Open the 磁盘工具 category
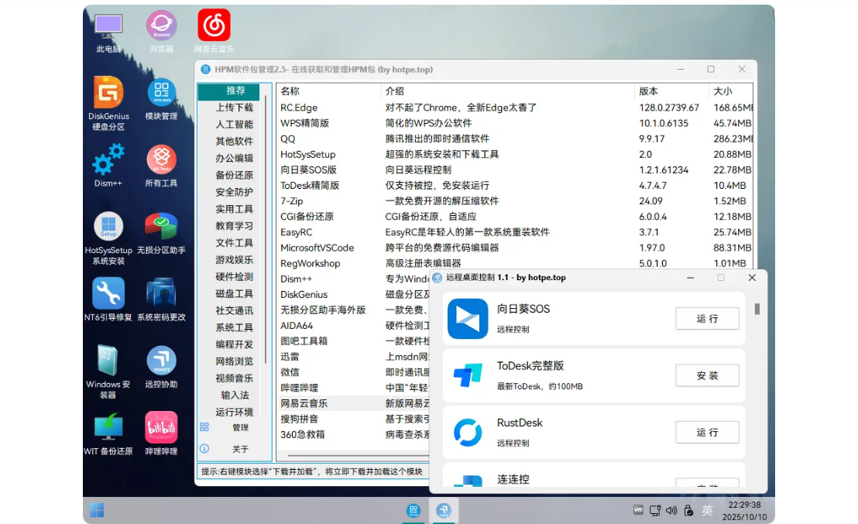 pos(234,293)
